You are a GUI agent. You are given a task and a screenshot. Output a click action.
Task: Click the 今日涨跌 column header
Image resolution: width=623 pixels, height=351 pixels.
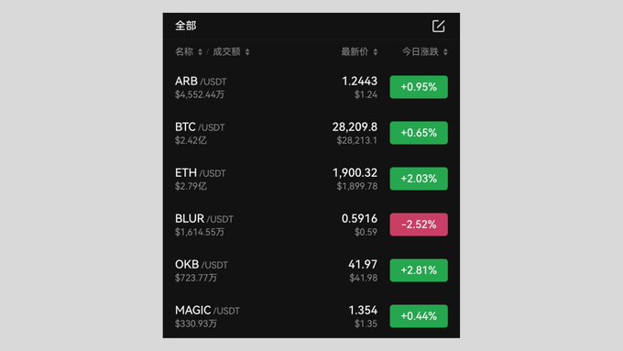pyautogui.click(x=420, y=51)
